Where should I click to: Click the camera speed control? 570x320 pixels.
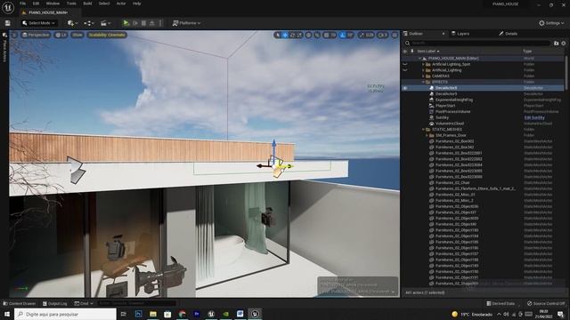click(383, 36)
